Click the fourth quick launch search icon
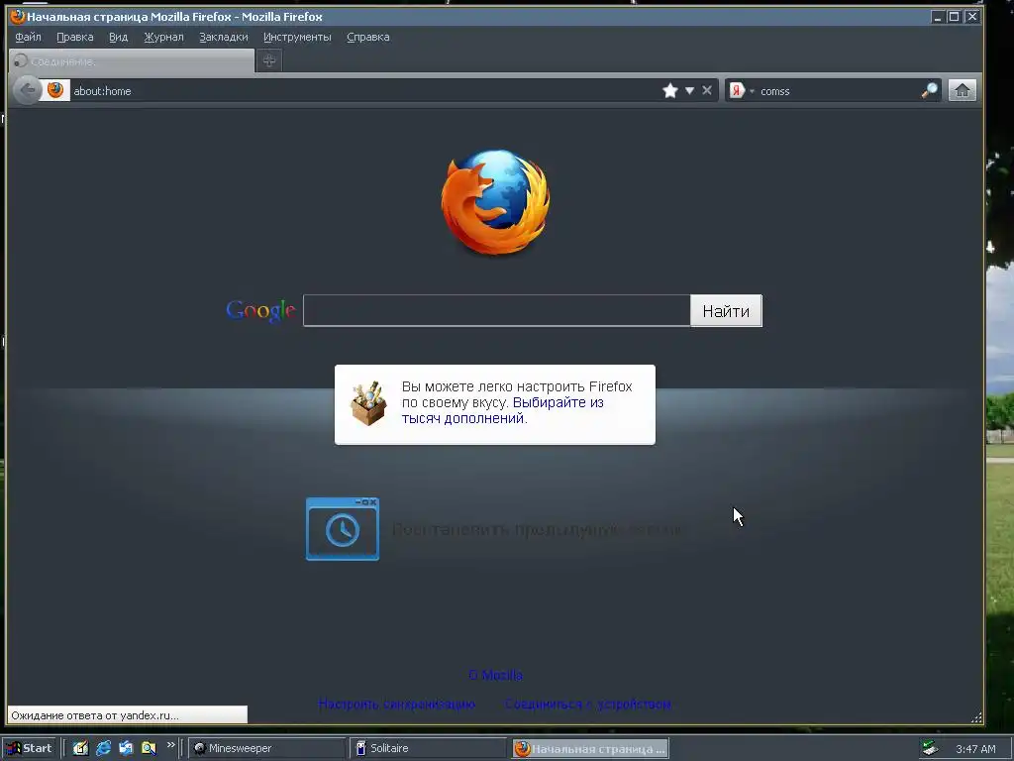The width and height of the screenshot is (1014, 761). pos(149,748)
